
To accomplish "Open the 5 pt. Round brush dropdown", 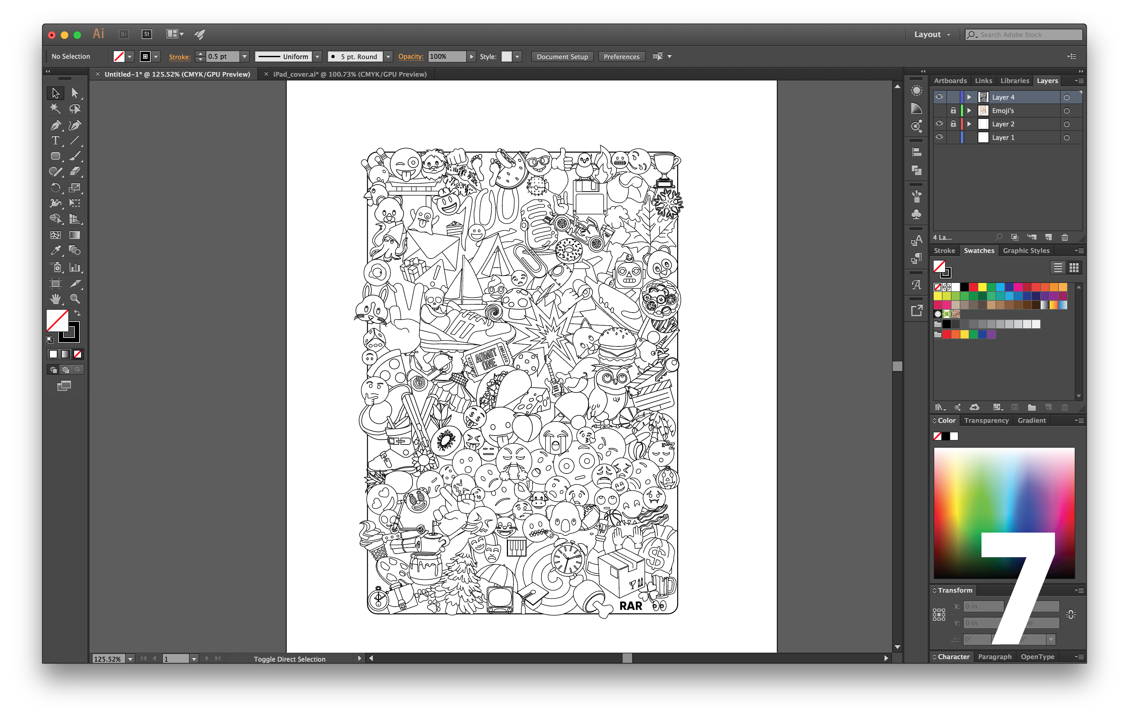I will (388, 57).
